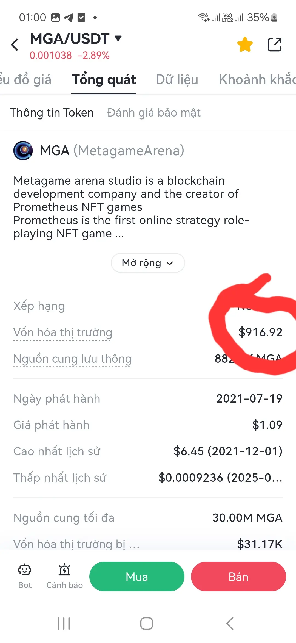Screen dimensions: 296x643
Task: Select the Đánh giá bảo mật sub-tab
Action: pyautogui.click(x=154, y=113)
